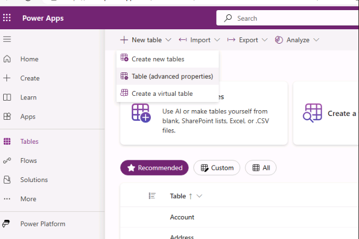Screen dimensions: 359x239
Task: Click the ascending sort arrow beside Table
Action: (191, 196)
